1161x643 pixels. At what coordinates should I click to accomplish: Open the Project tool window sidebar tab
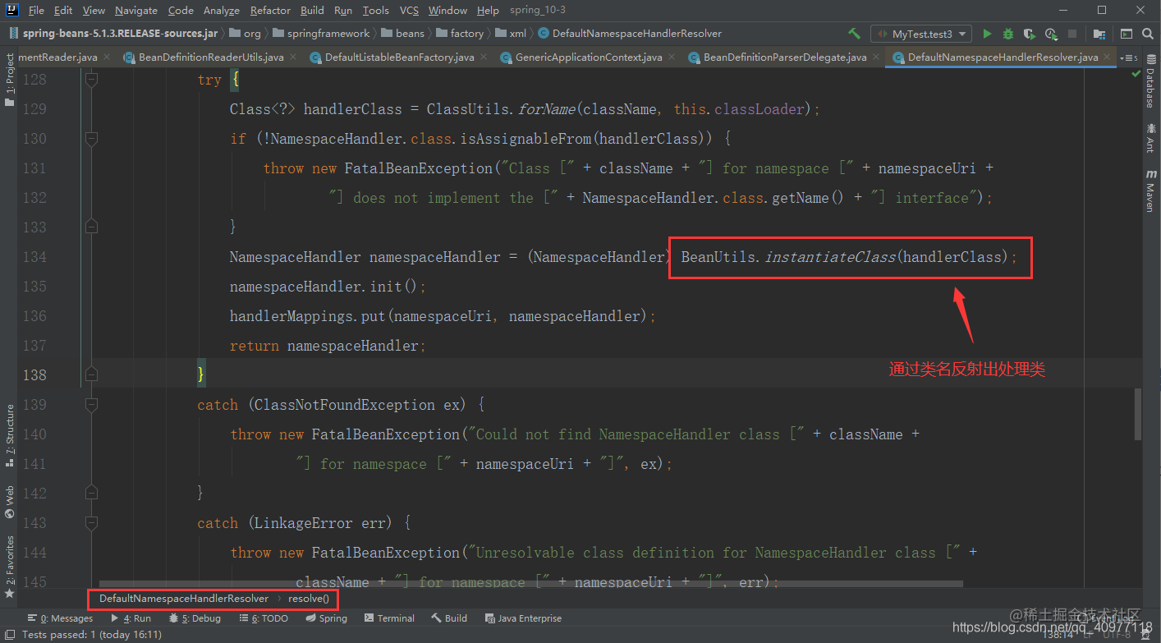click(9, 81)
